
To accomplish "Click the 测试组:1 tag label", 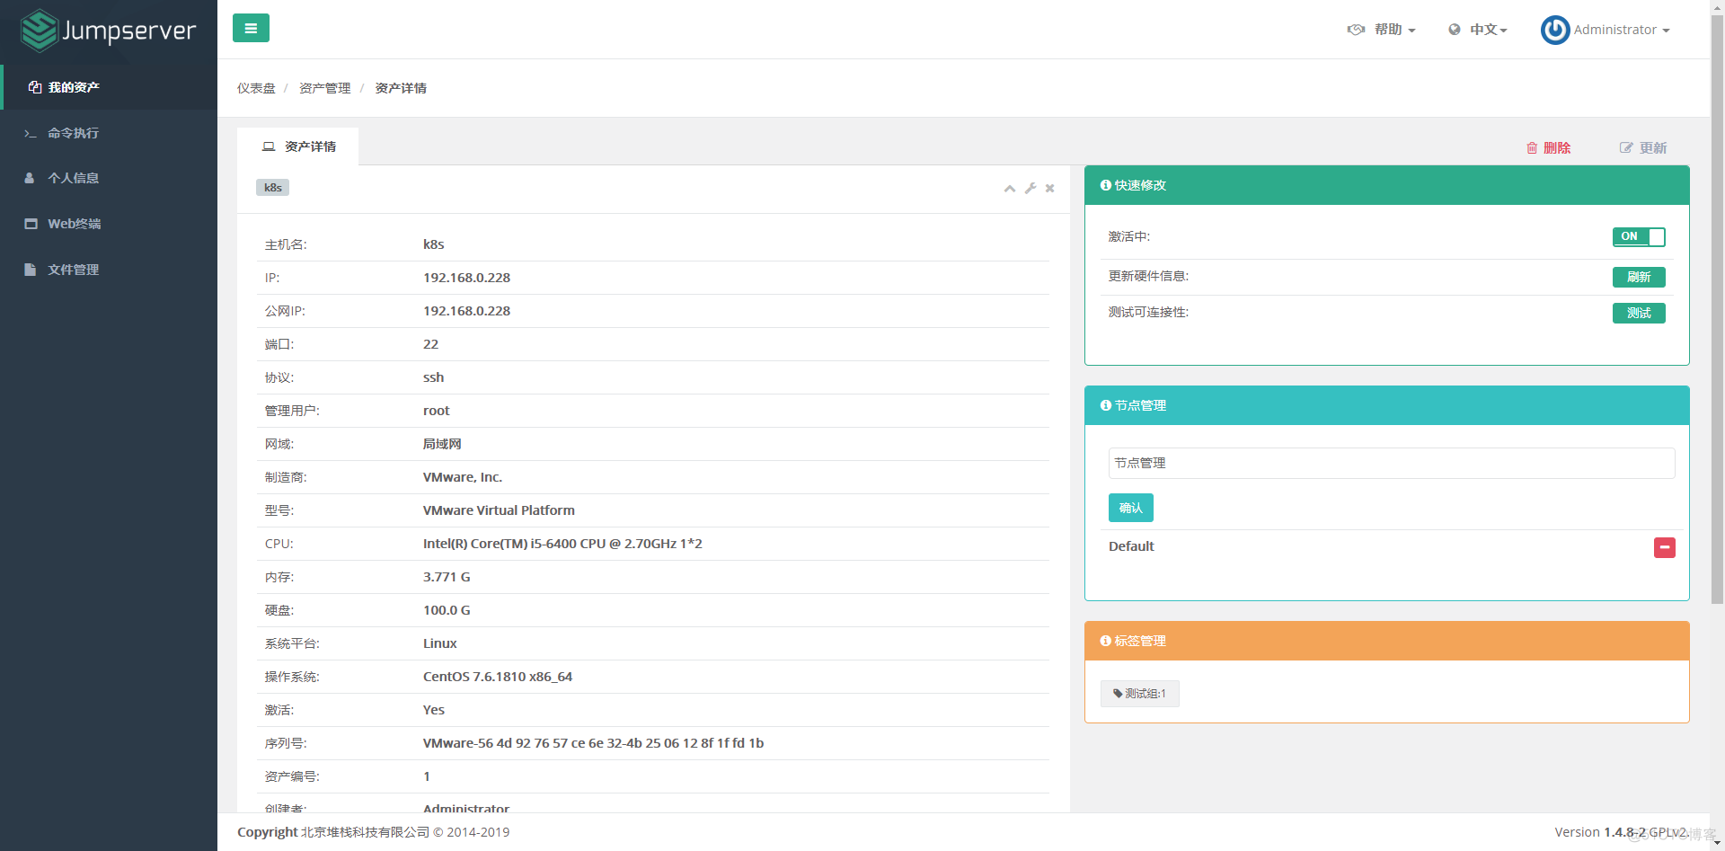I will 1140,694.
